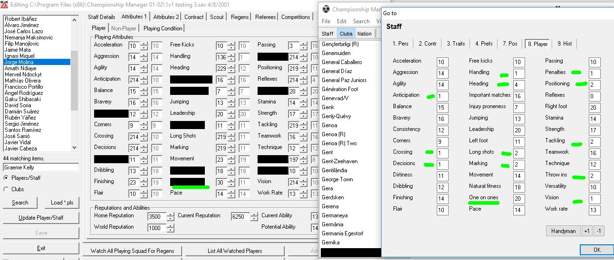
Task: Open the 9. Hist tab
Action: [565, 44]
